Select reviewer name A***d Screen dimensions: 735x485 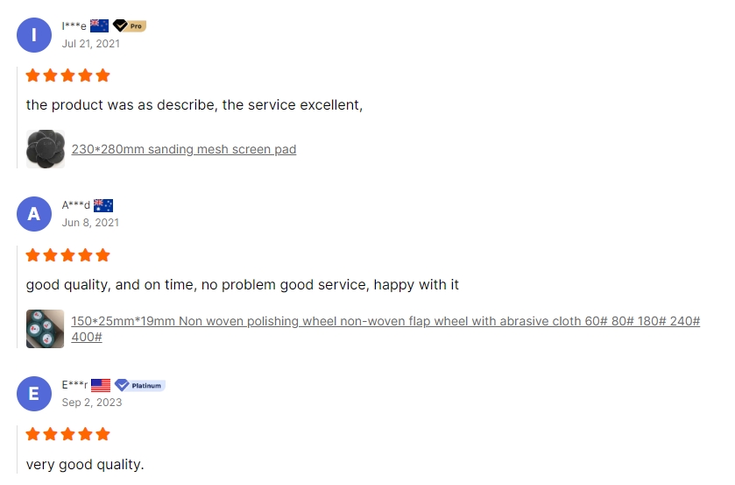(x=76, y=205)
